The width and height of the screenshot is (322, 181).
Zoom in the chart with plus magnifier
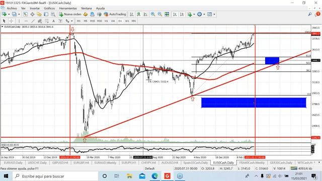153,14
